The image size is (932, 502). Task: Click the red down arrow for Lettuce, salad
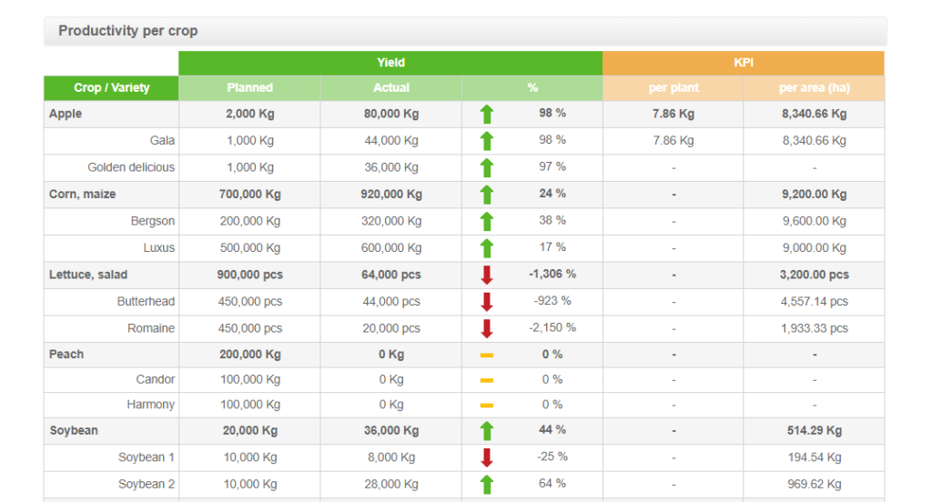[487, 275]
